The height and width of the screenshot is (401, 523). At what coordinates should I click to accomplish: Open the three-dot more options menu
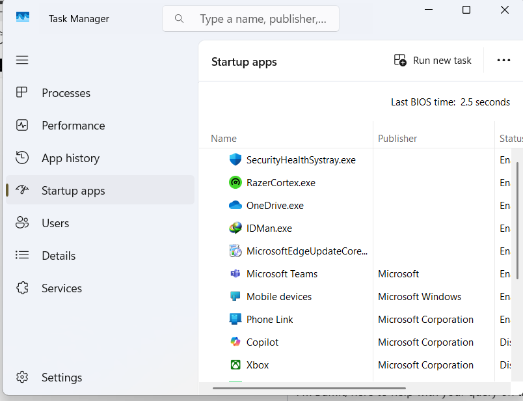tap(503, 61)
